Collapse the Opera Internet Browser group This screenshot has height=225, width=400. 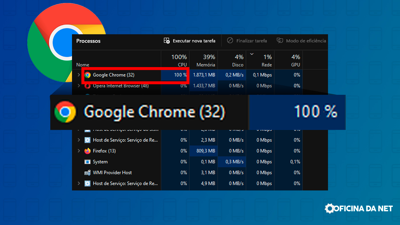pos(78,86)
